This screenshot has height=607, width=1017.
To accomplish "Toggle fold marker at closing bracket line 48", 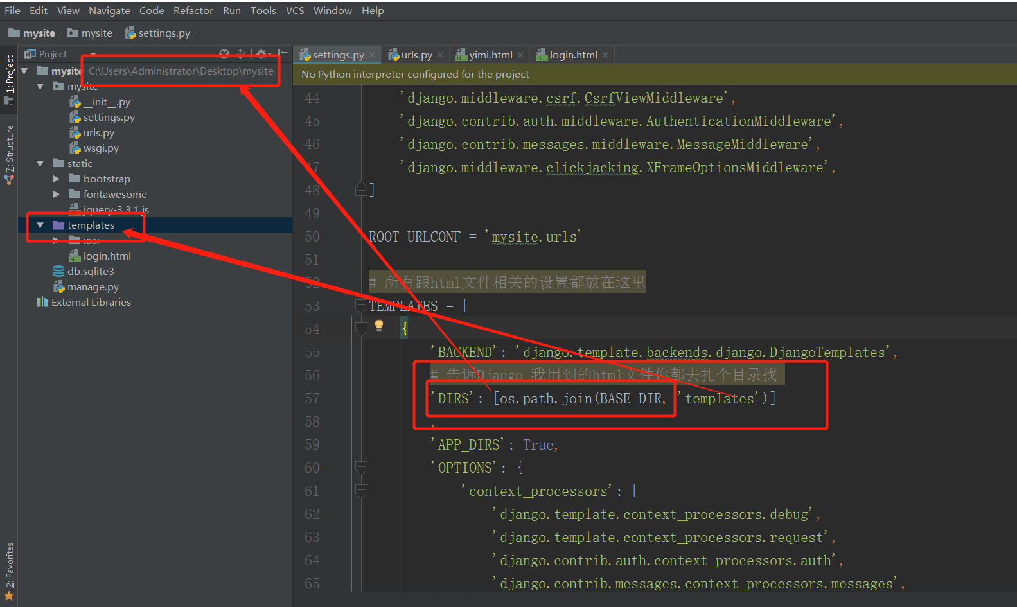I will [362, 190].
